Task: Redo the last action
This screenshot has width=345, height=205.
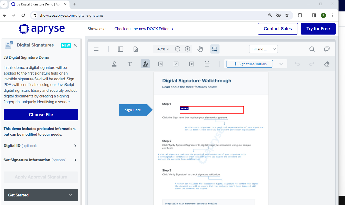Action: pyautogui.click(x=312, y=64)
